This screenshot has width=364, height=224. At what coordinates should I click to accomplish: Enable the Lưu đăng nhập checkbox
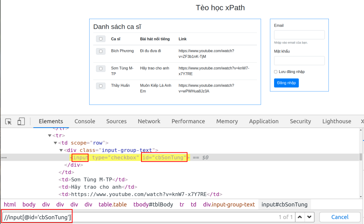click(x=275, y=72)
